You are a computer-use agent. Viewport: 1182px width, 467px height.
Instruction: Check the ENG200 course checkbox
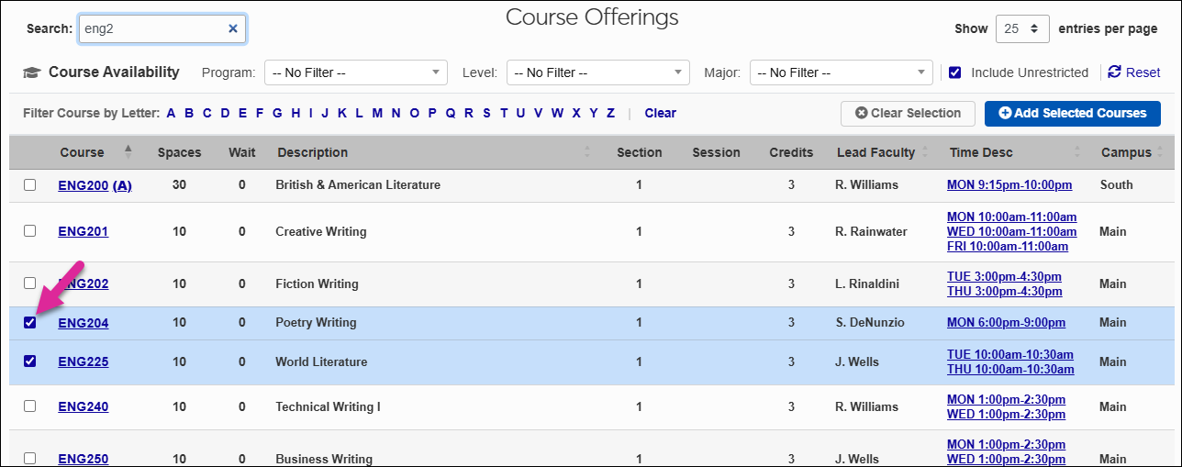coord(30,184)
